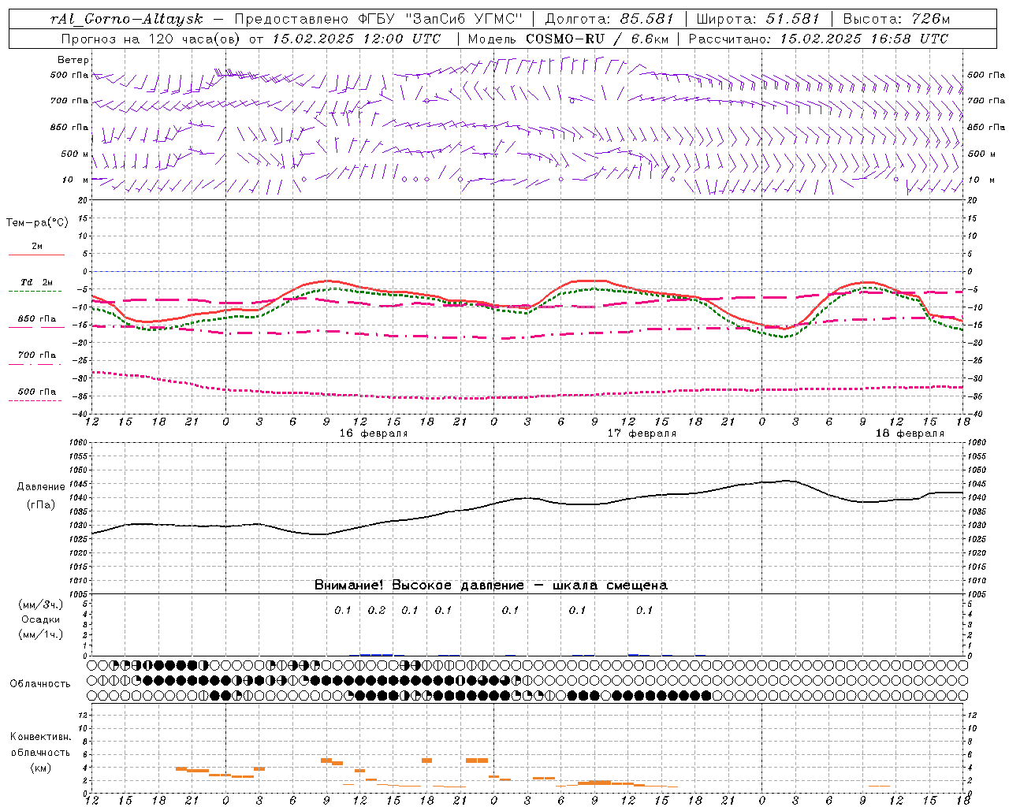Click the 700 гПа temperature legend entry
Image resolution: width=1009 pixels, height=807 pixels.
coord(37,355)
